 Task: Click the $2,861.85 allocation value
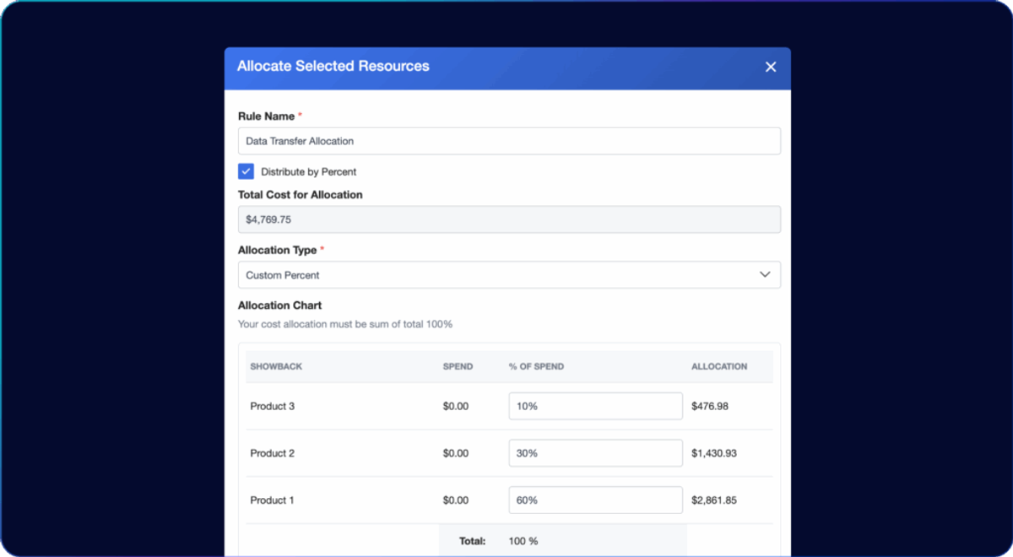tap(714, 500)
